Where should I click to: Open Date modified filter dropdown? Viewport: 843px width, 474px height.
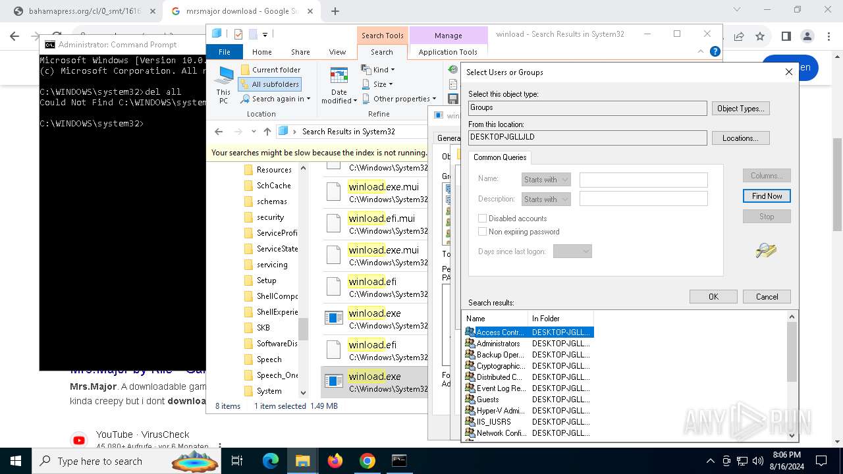click(x=339, y=86)
